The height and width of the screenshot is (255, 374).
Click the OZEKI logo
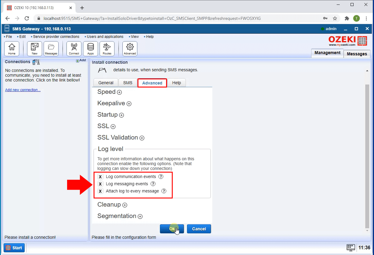[x=348, y=40]
